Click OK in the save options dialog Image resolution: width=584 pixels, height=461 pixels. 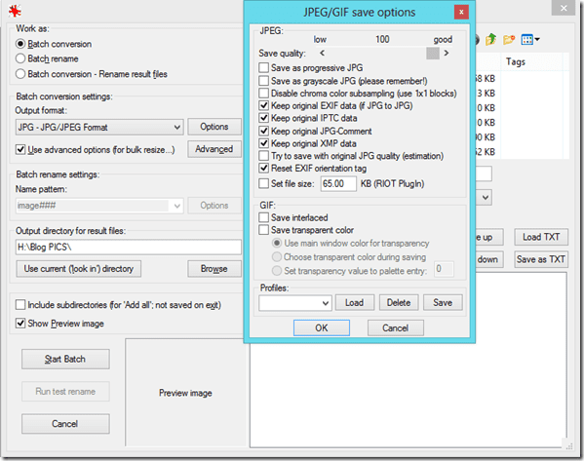tap(322, 328)
